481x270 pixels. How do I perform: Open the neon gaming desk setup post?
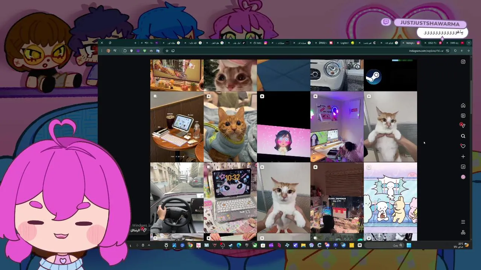(x=337, y=127)
